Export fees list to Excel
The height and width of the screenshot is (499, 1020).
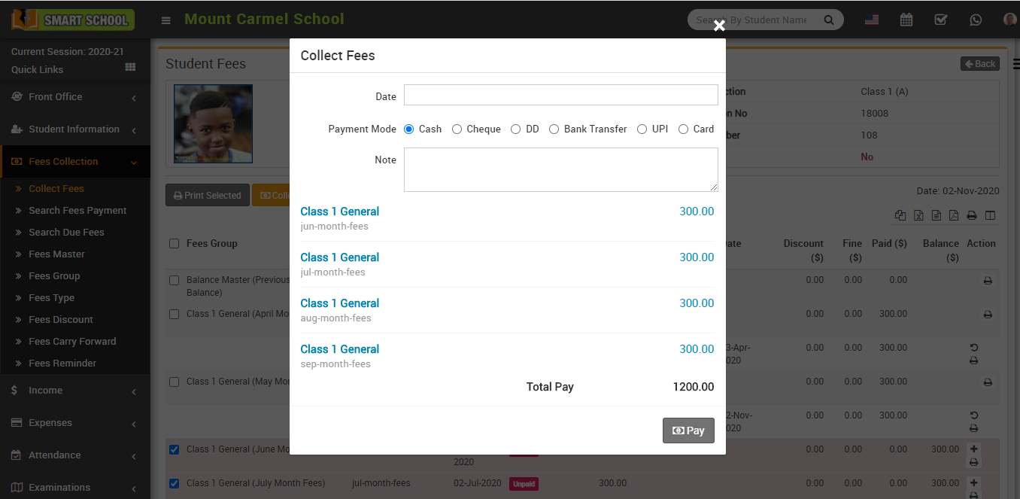point(918,215)
